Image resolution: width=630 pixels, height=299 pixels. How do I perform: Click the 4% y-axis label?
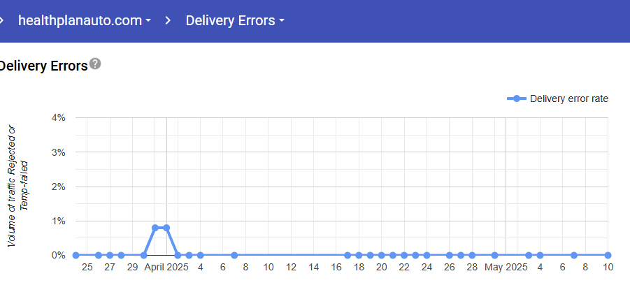(x=59, y=117)
